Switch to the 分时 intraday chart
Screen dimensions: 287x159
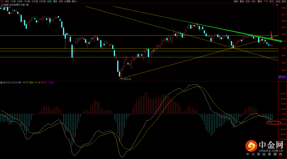coord(7,1)
